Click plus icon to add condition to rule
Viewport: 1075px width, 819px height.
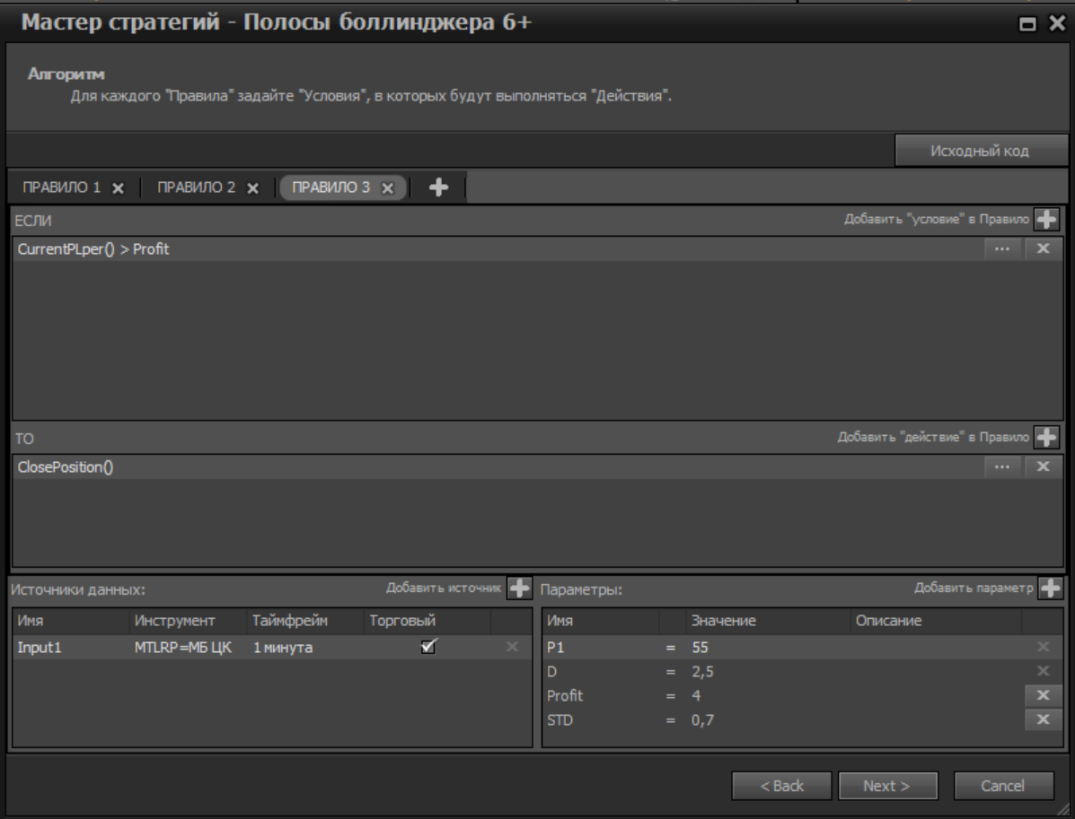tap(1045, 220)
